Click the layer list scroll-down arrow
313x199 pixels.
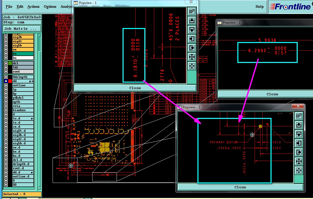[40, 188]
